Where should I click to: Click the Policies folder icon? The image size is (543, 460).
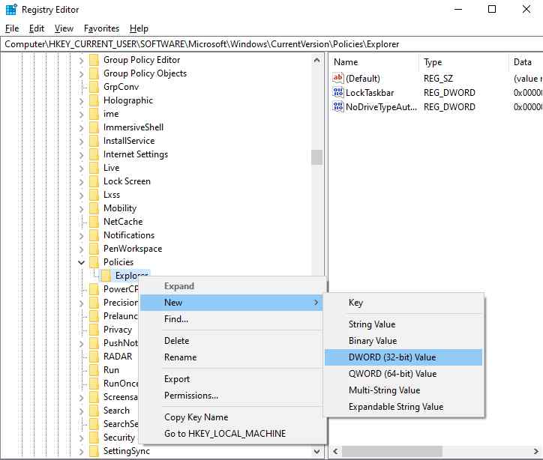click(94, 262)
